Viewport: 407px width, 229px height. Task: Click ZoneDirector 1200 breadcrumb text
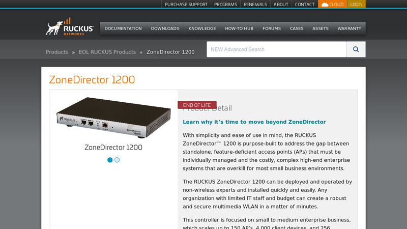[x=170, y=52]
